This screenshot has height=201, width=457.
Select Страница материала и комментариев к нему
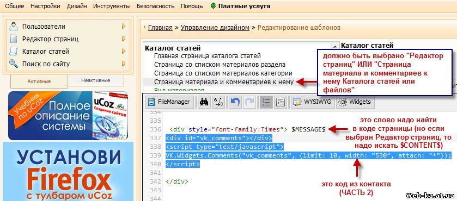pyautogui.click(x=224, y=82)
